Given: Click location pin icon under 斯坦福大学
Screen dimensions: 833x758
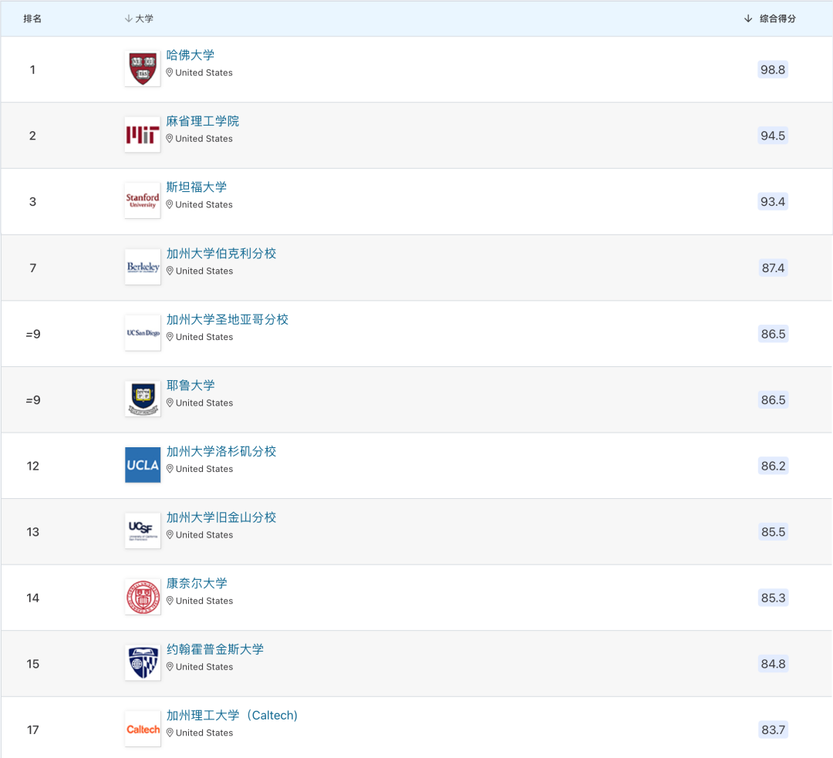Looking at the screenshot, I should (x=170, y=204).
